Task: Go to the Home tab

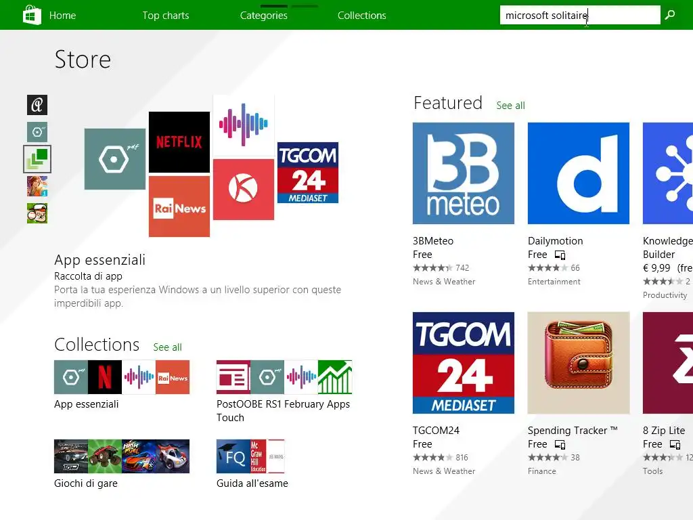Action: 63,15
